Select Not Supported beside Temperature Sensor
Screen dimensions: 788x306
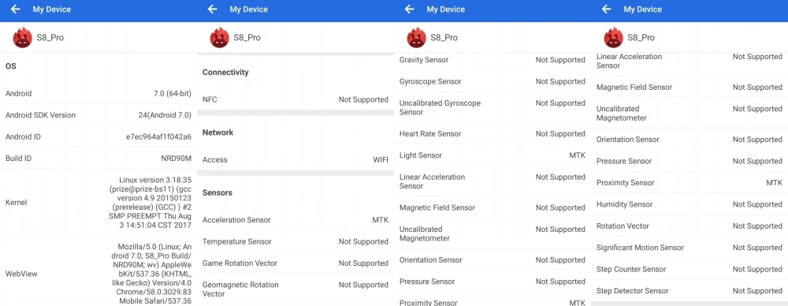(363, 241)
